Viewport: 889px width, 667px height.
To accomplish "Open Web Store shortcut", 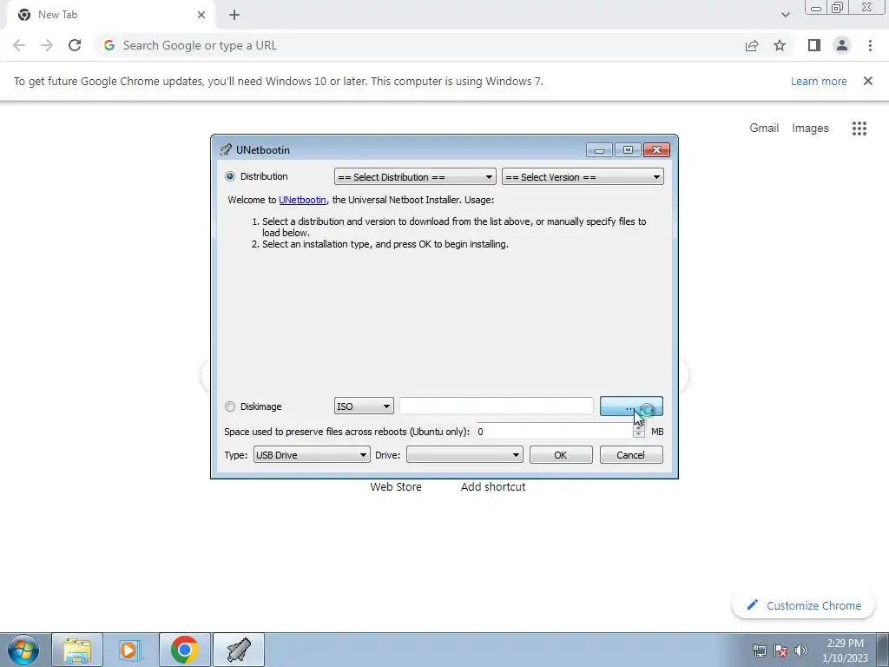I will (x=396, y=486).
